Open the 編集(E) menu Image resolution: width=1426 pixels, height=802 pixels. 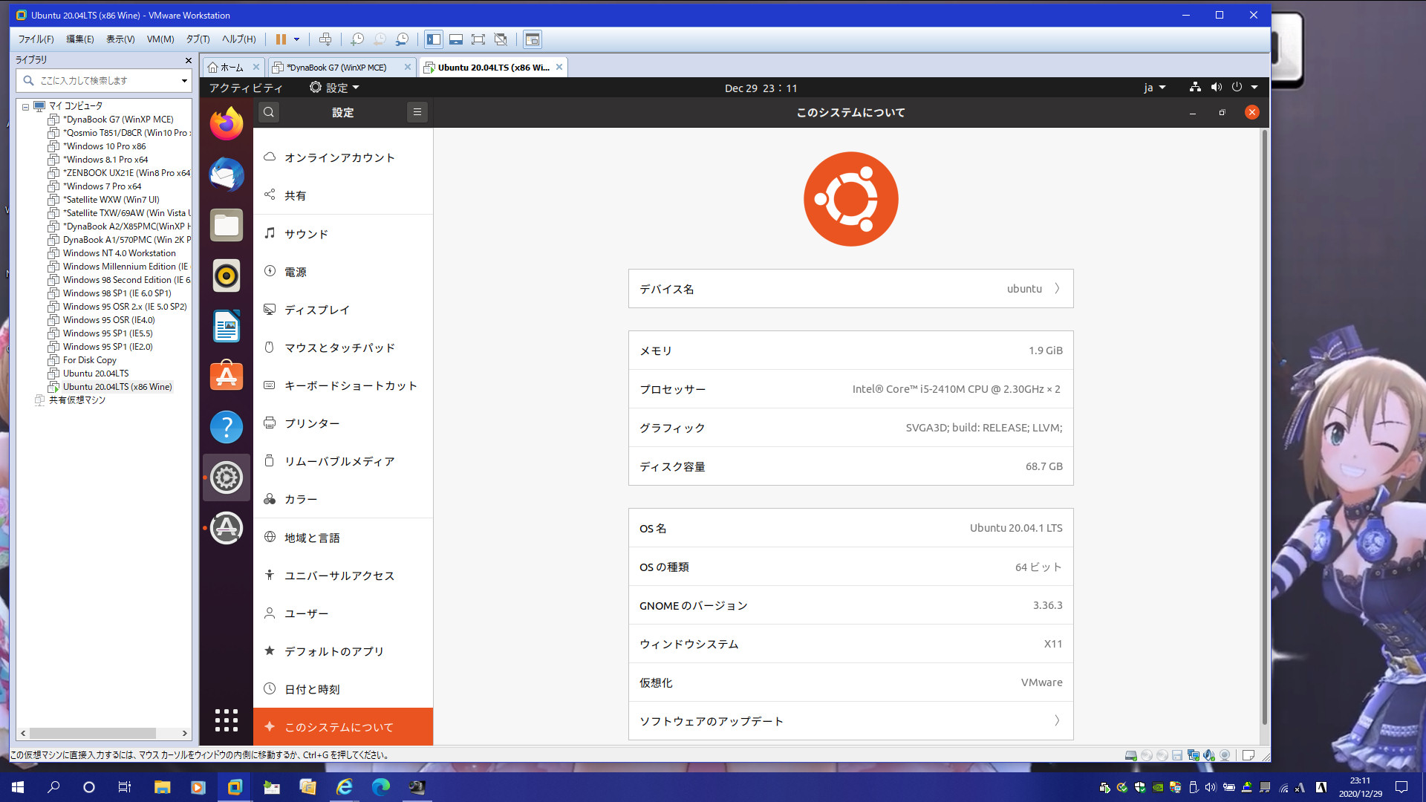coord(79,39)
